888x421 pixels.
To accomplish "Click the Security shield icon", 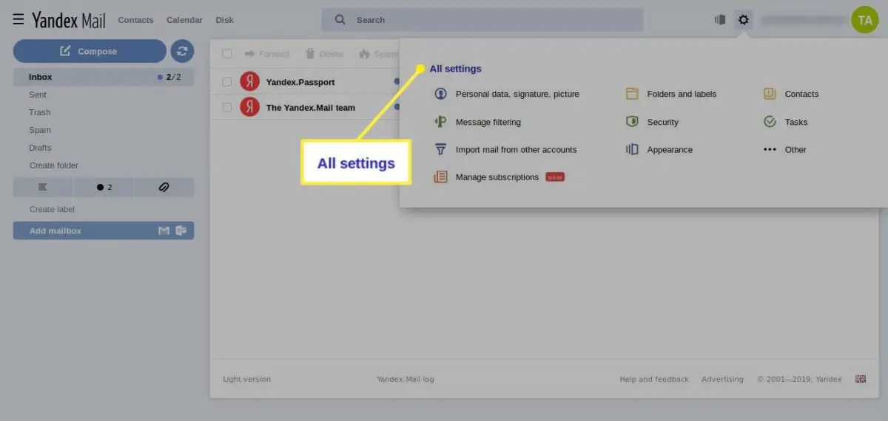I will [x=632, y=122].
